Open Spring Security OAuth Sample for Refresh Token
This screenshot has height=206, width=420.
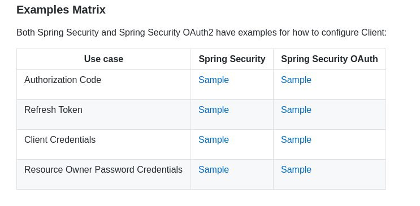(x=296, y=110)
